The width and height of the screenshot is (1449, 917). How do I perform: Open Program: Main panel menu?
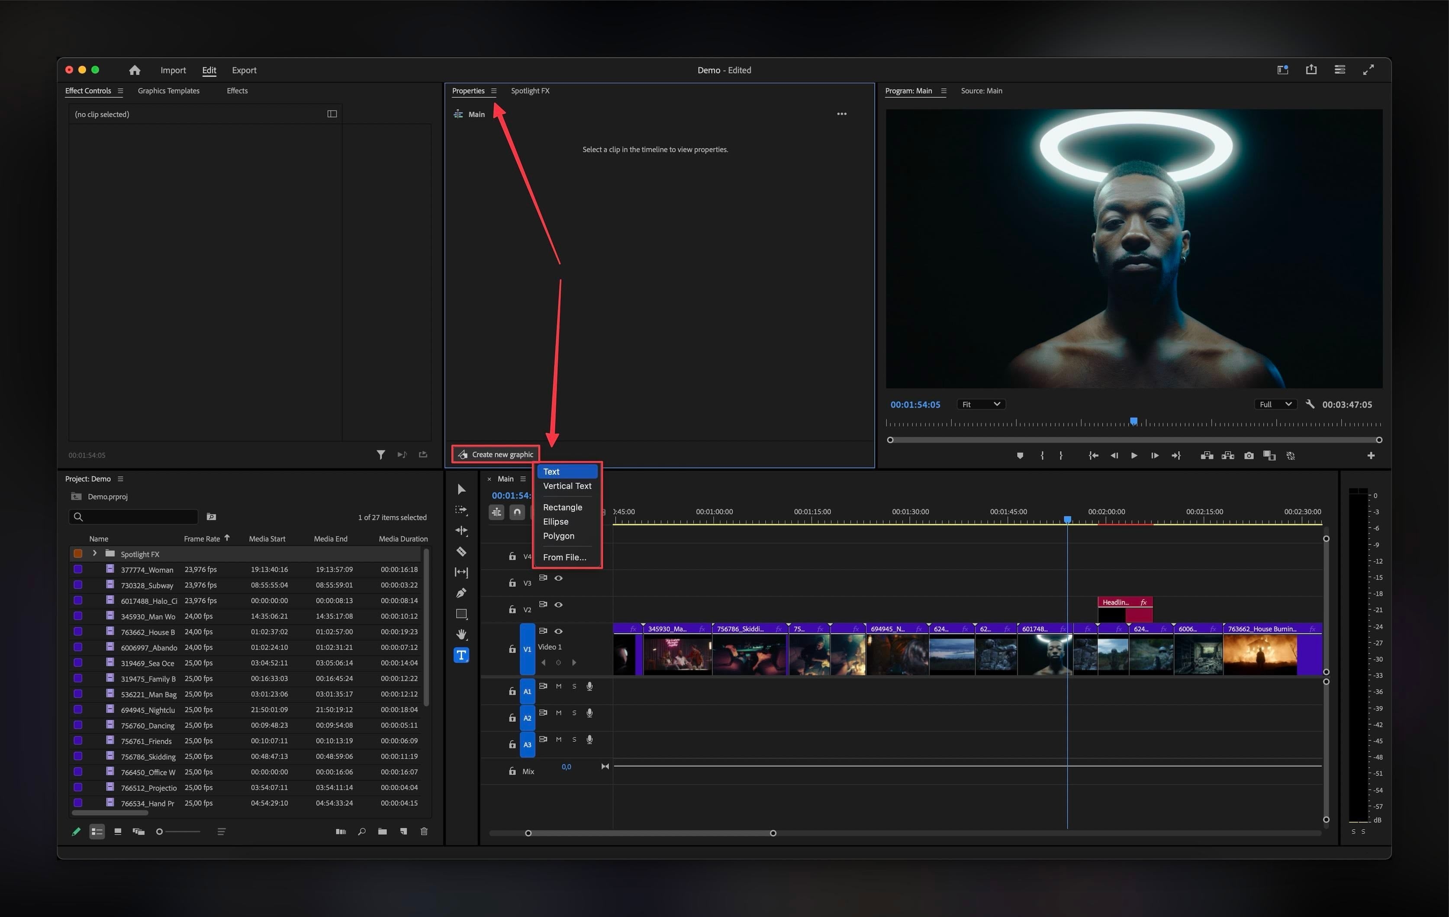point(943,91)
